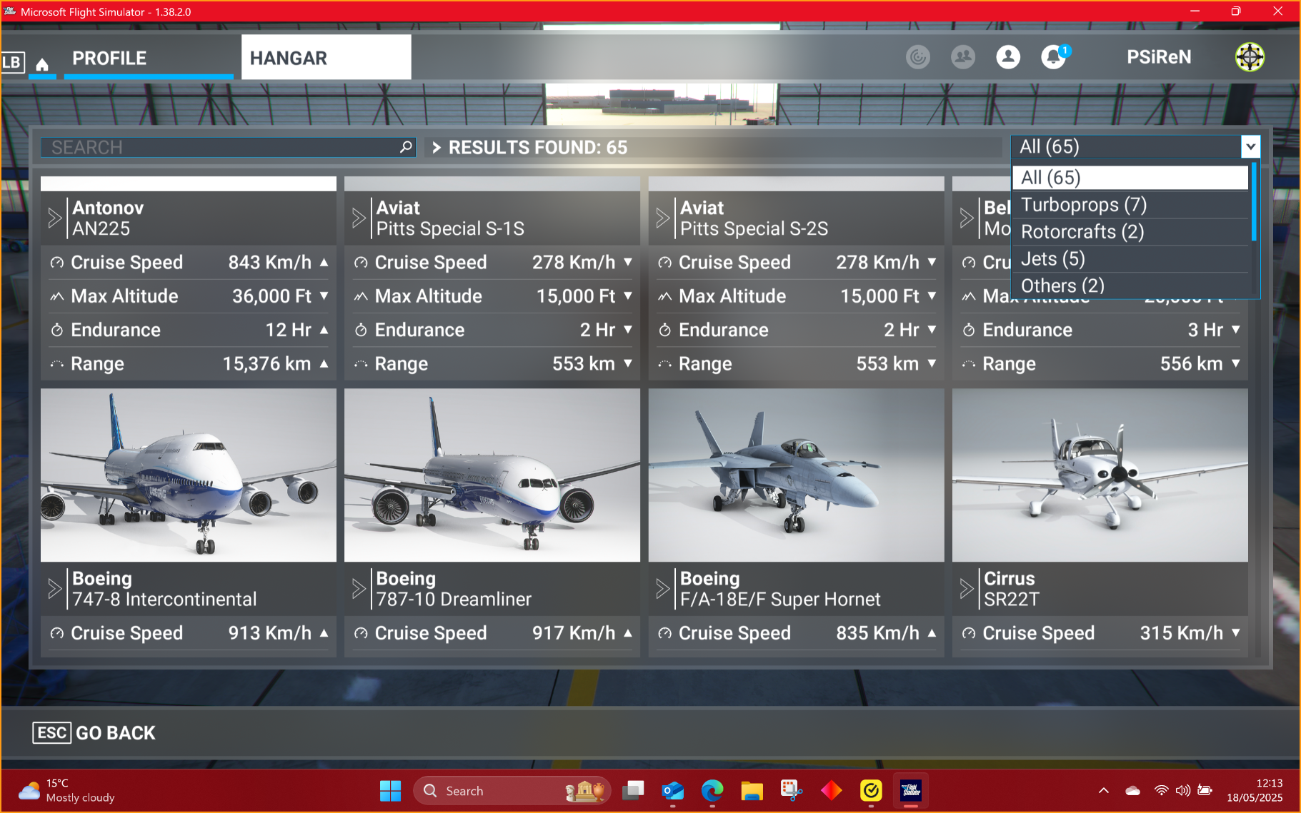Click 787-10 Cruise Speed 917 Km/h row
Viewport: 1301px width, 813px height.
[x=492, y=633]
